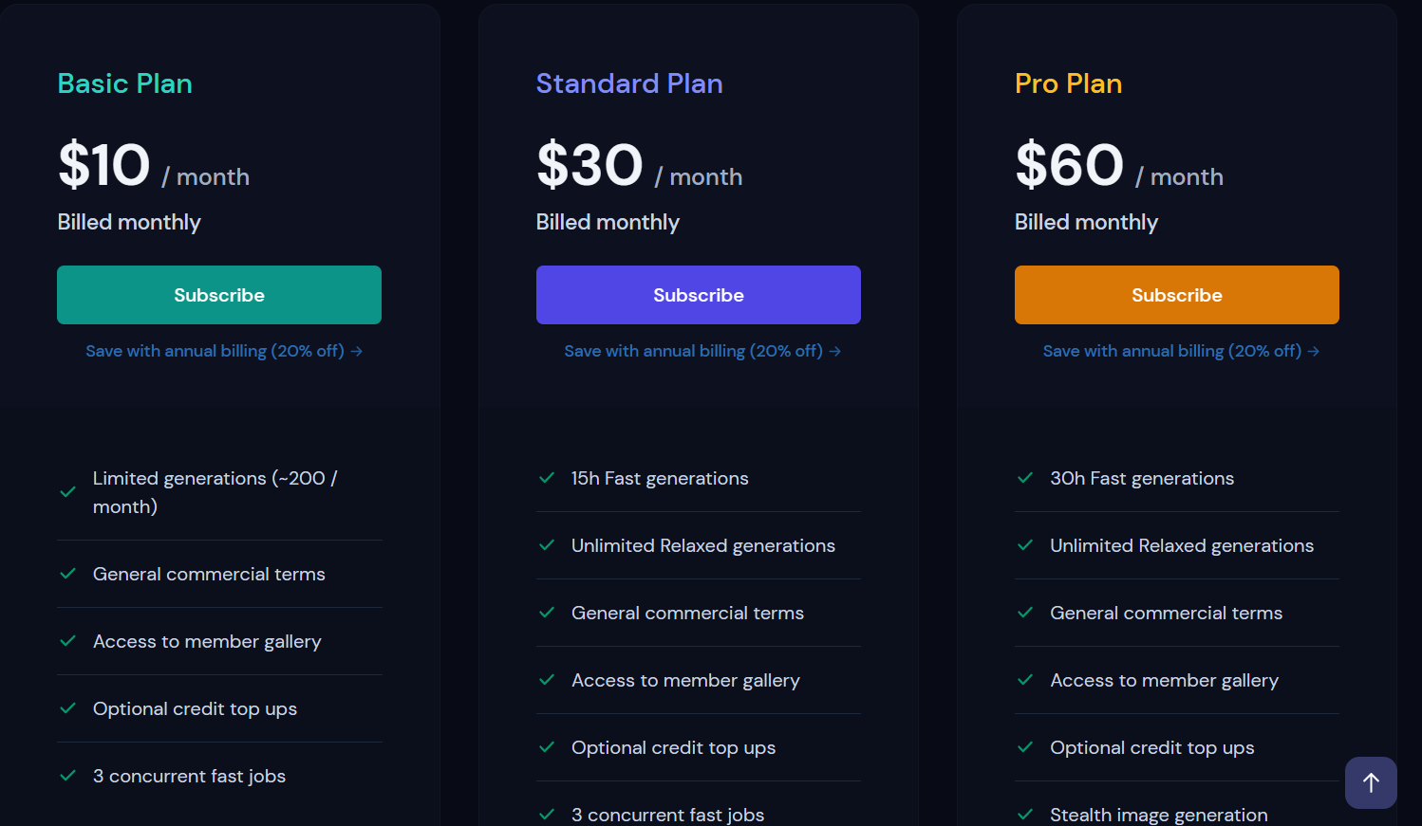
Task: Open Standard Plan annual billing discount link
Action: click(x=702, y=351)
